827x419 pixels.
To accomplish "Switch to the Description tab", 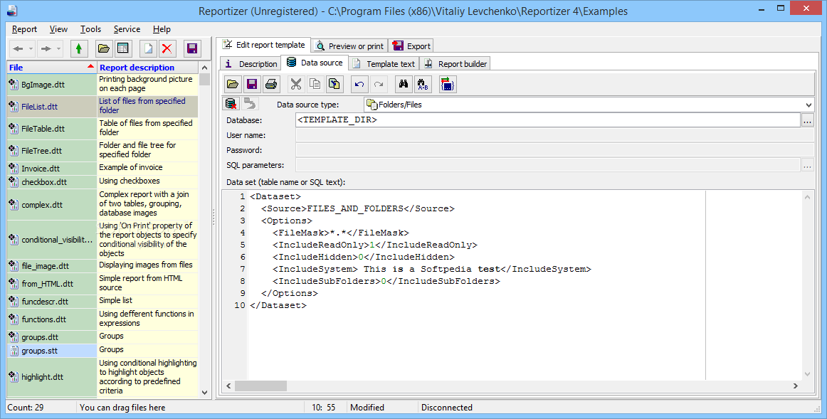I will point(251,64).
